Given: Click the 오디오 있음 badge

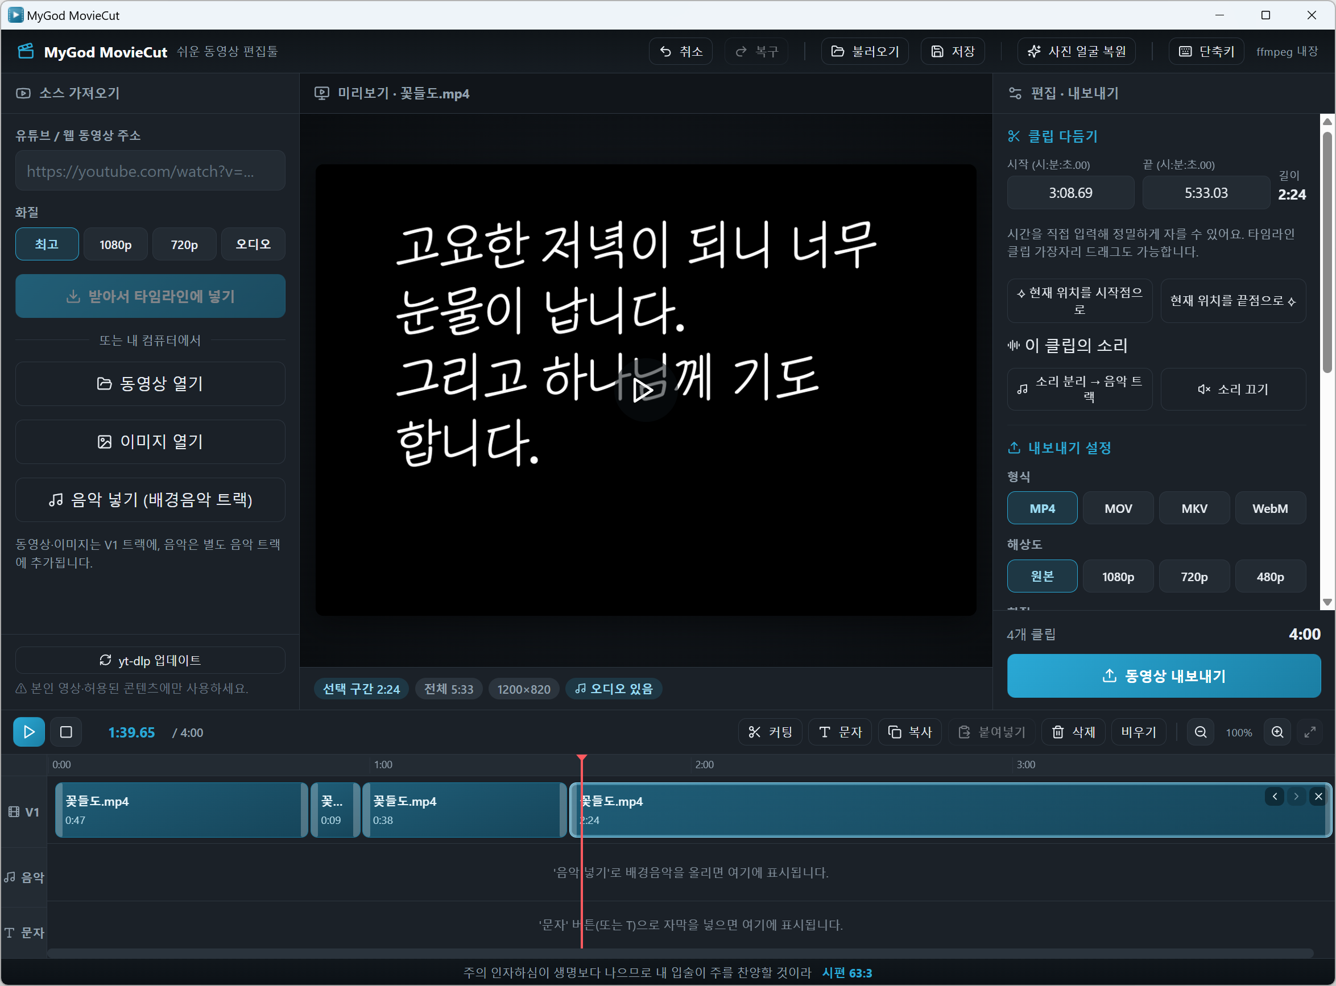Looking at the screenshot, I should tap(614, 689).
